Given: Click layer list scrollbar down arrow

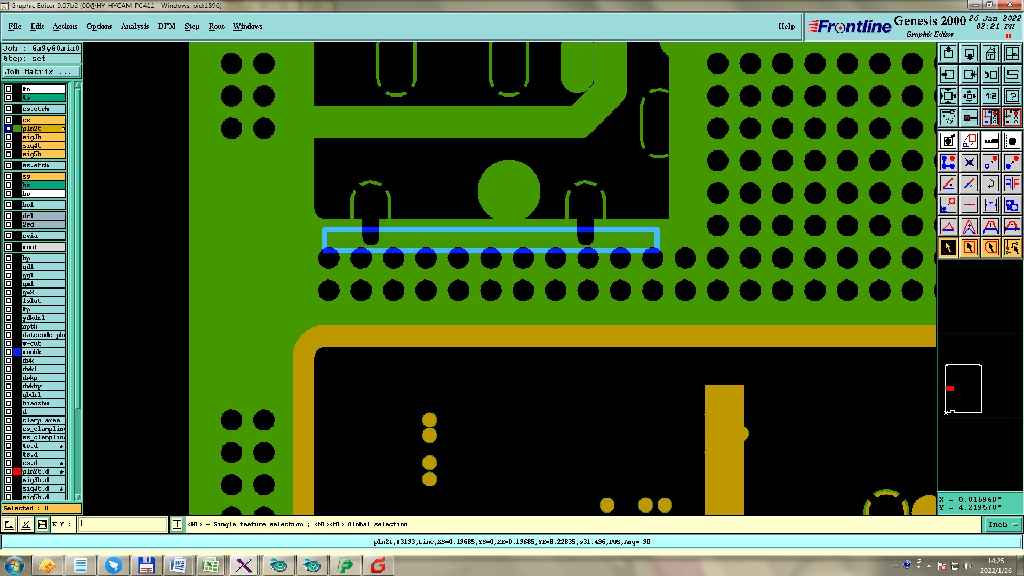Looking at the screenshot, I should 77,497.
